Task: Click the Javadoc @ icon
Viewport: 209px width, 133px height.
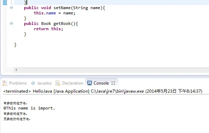Action: coord(33,83)
